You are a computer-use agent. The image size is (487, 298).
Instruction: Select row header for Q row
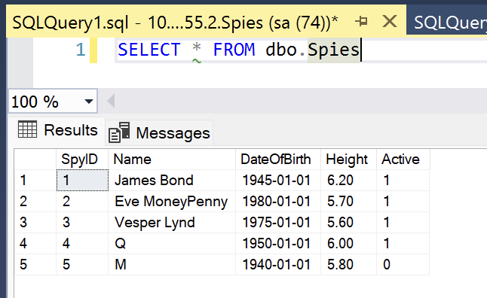[x=35, y=244]
